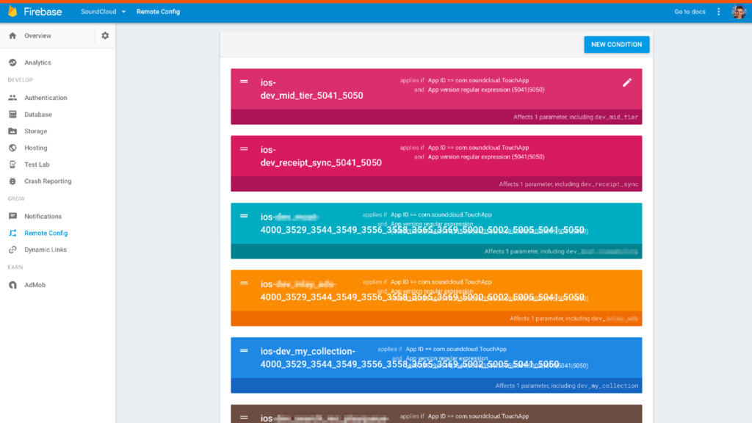Image resolution: width=752 pixels, height=423 pixels.
Task: Click Remote Config header title
Action: click(x=159, y=12)
